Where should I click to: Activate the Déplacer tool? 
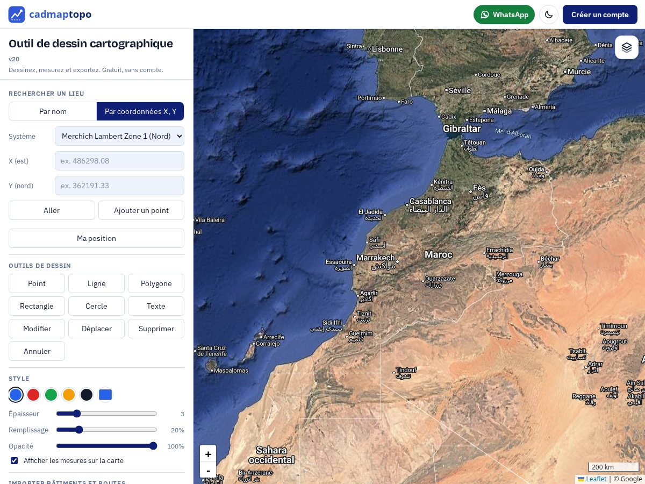click(96, 329)
